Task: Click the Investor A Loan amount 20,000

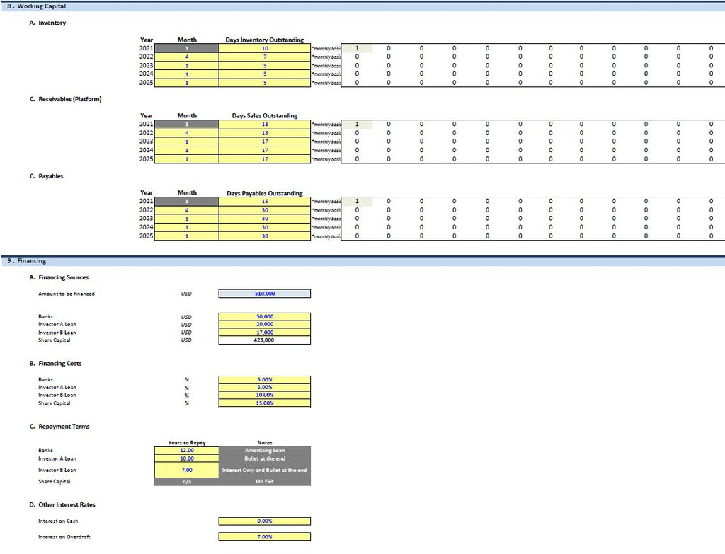Action: (265, 325)
